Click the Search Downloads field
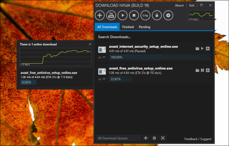229x146 pixels. click(154, 37)
